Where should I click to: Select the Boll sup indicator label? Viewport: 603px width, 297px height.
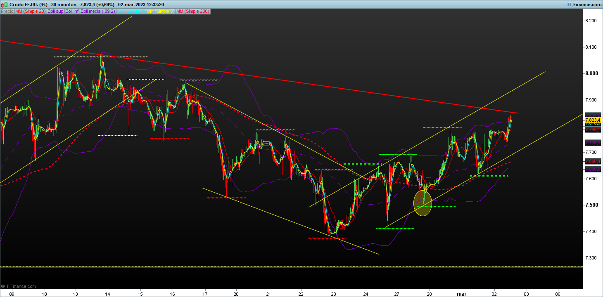pyautogui.click(x=55, y=12)
